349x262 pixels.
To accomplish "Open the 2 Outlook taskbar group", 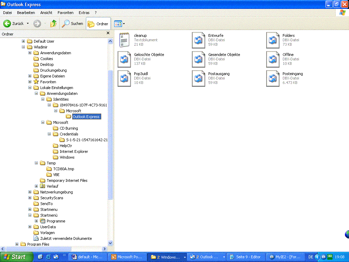I will 206,257.
